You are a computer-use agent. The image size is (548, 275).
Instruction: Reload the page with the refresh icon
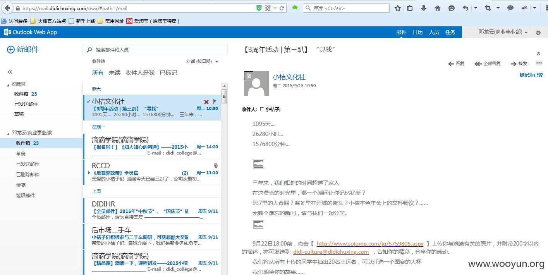[x=282, y=8]
